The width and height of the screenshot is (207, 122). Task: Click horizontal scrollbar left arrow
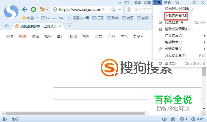3,114
